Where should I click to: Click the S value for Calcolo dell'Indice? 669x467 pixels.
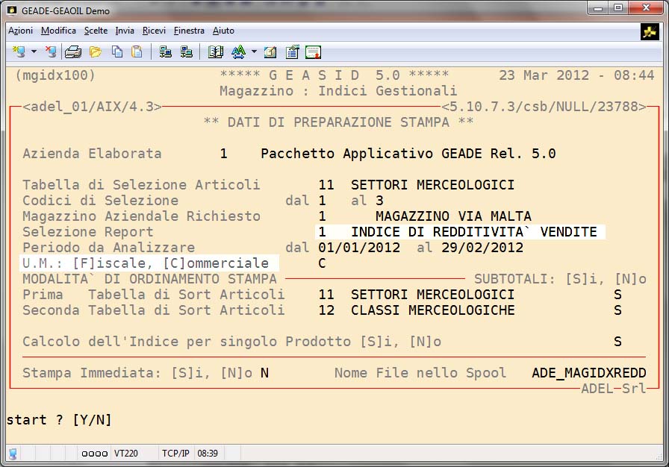click(617, 342)
